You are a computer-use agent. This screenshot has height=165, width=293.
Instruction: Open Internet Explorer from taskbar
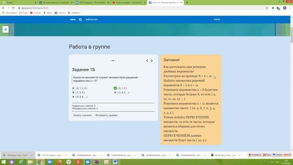[22, 162]
